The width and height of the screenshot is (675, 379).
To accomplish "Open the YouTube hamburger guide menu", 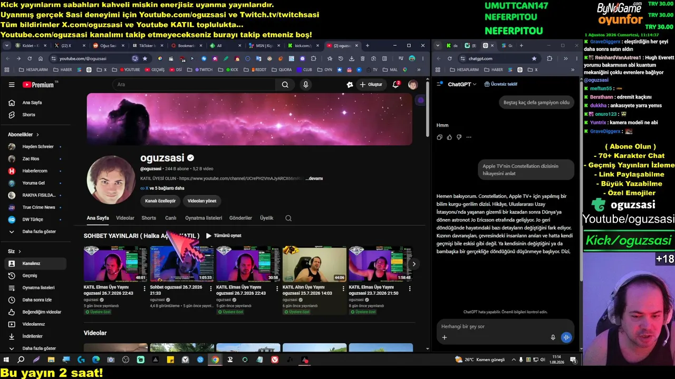I will [12, 84].
